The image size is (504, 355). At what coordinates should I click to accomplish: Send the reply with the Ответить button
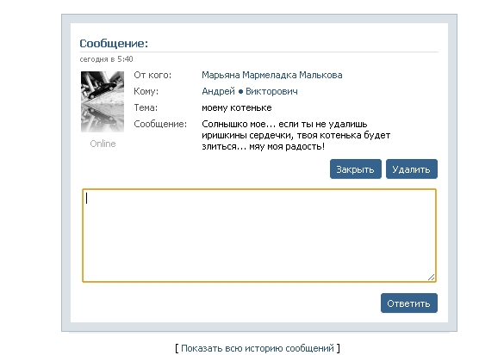409,303
